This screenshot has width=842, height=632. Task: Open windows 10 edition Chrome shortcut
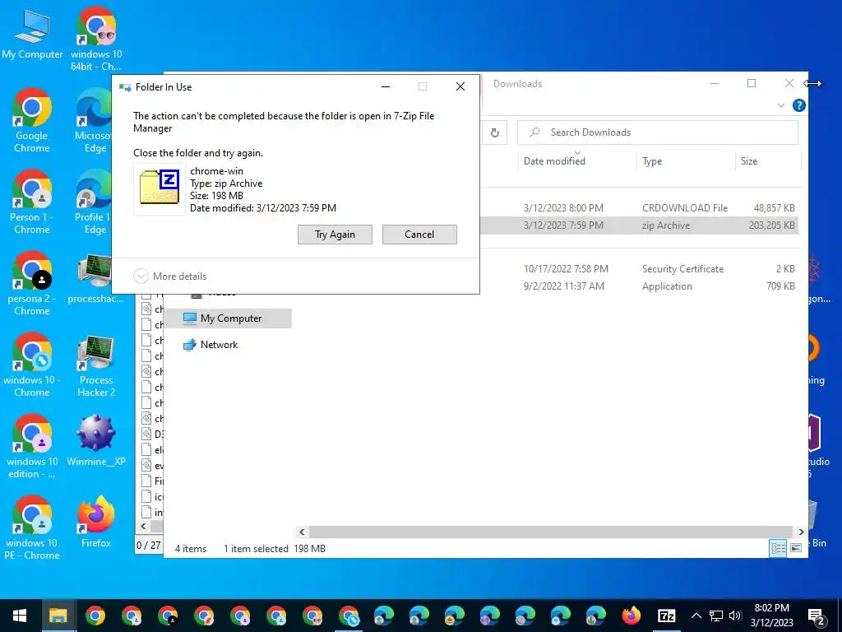(x=32, y=447)
